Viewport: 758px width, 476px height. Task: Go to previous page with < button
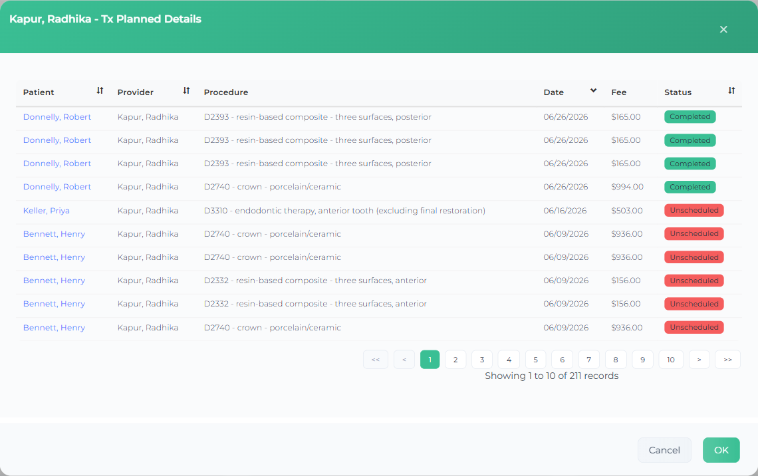point(404,360)
